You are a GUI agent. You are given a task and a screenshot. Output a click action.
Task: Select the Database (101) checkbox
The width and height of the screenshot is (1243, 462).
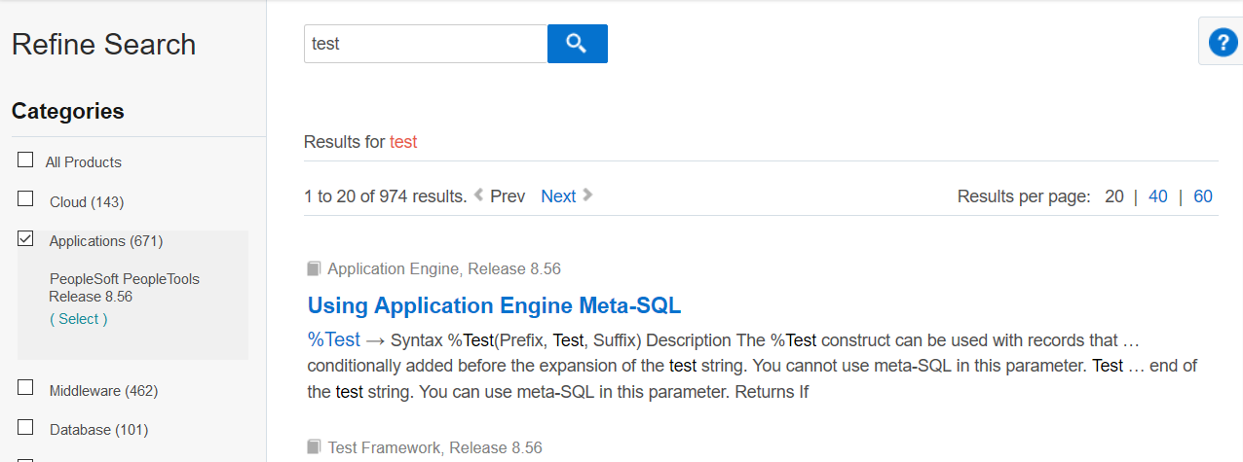[x=25, y=427]
